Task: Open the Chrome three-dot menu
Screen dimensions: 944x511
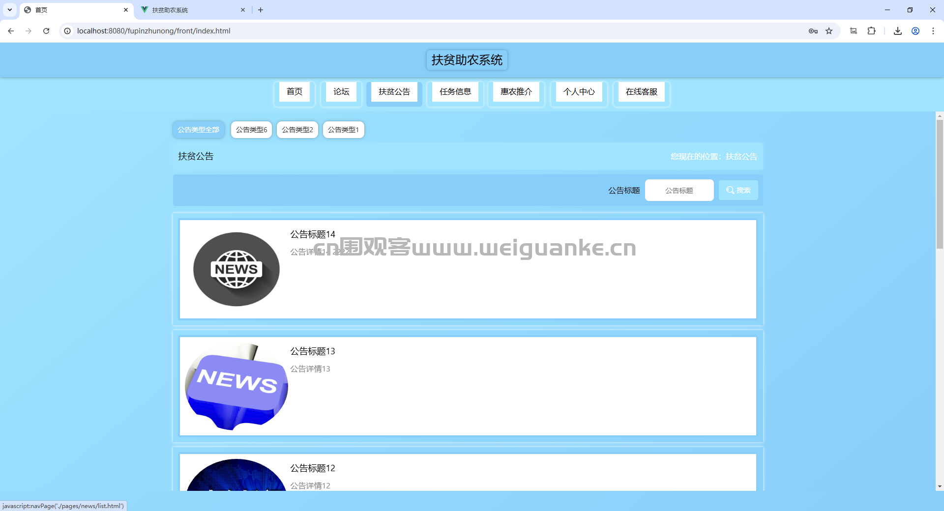Action: point(933,31)
